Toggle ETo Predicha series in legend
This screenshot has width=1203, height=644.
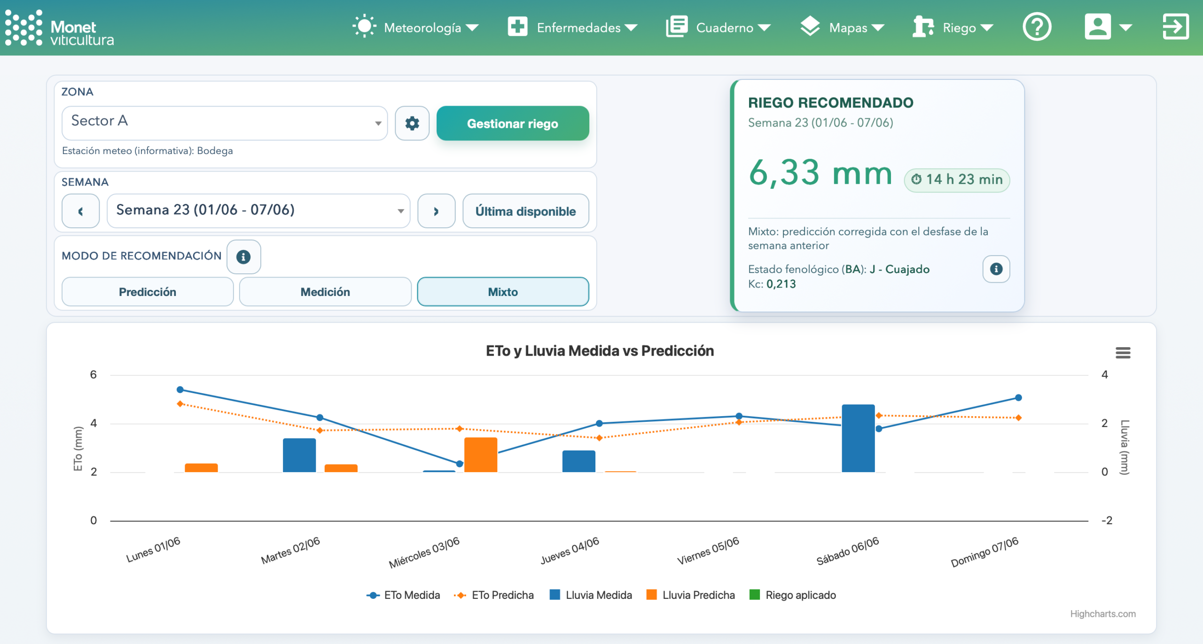[x=494, y=595]
